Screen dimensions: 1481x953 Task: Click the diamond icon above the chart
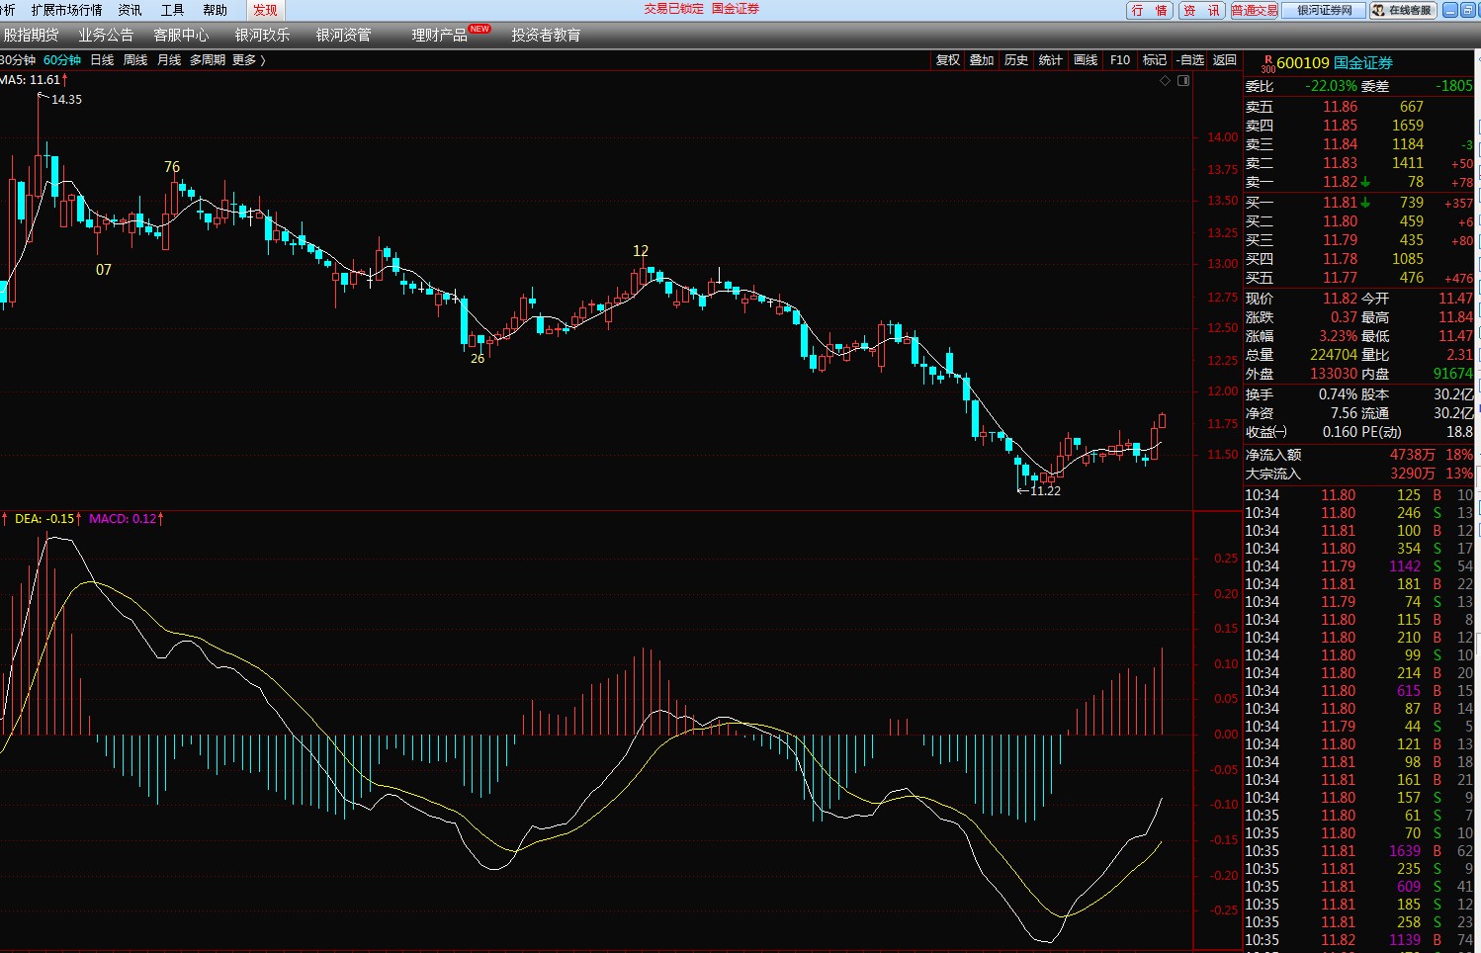pos(1165,80)
